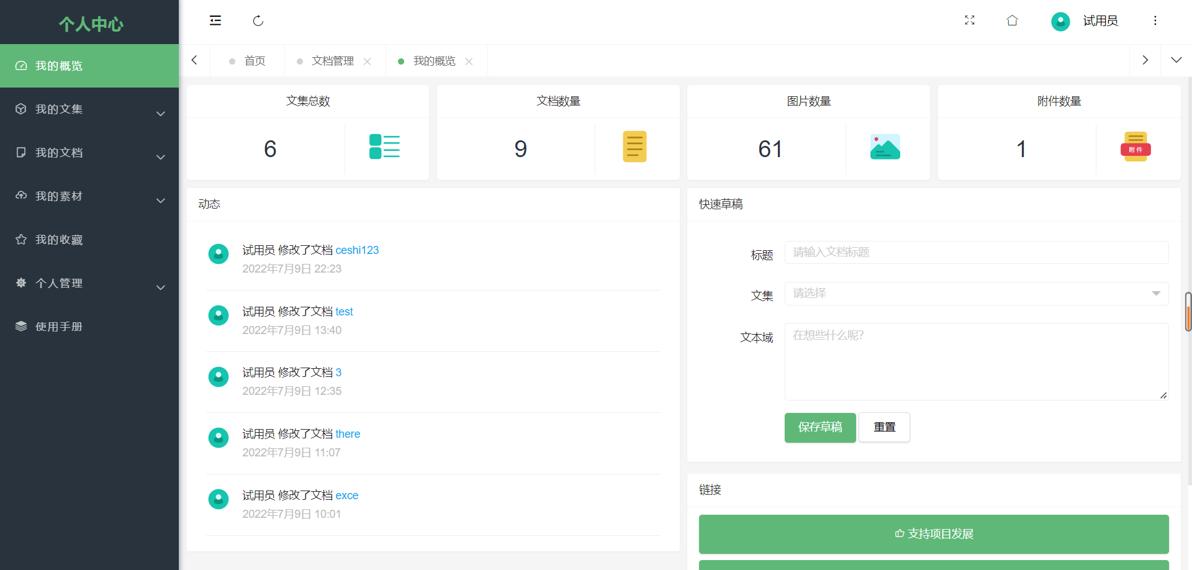The height and width of the screenshot is (570, 1192).
Task: Click the 我的素材 cloud upload icon
Action: [21, 195]
